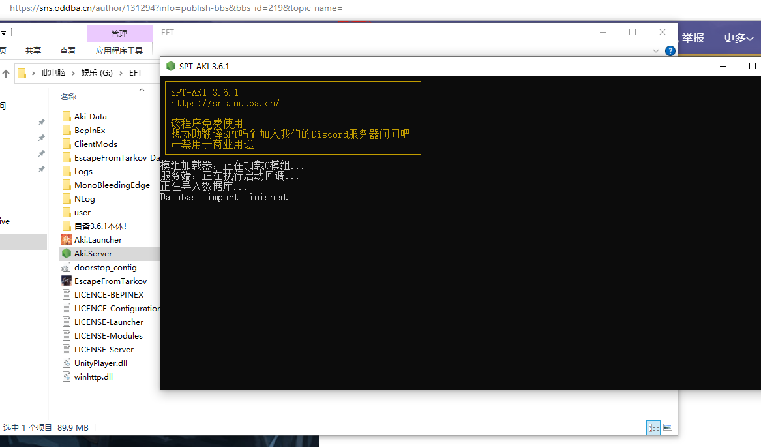The width and height of the screenshot is (761, 447).
Task: Click the EscapeFromTarkov executable icon
Action: [x=66, y=281]
